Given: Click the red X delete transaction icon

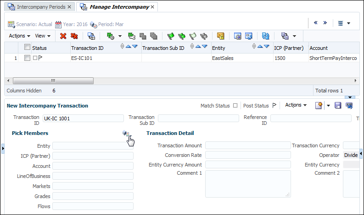Looking at the screenshot, I should tap(63, 36).
